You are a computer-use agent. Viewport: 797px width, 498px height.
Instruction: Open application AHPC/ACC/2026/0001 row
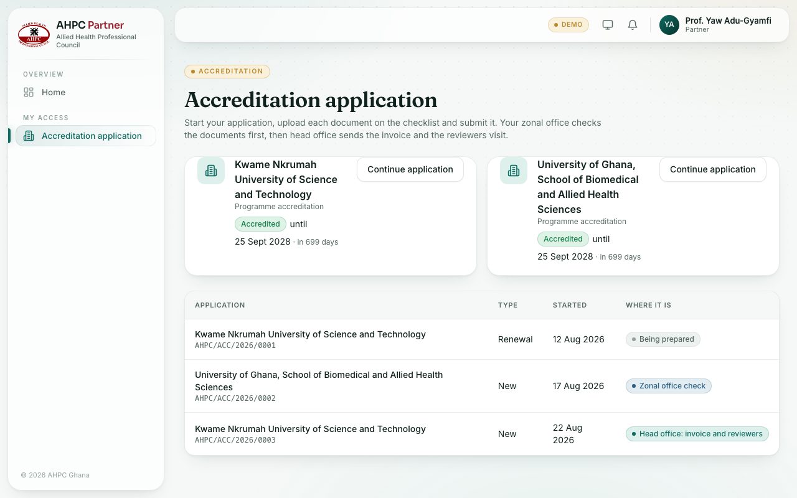point(482,339)
